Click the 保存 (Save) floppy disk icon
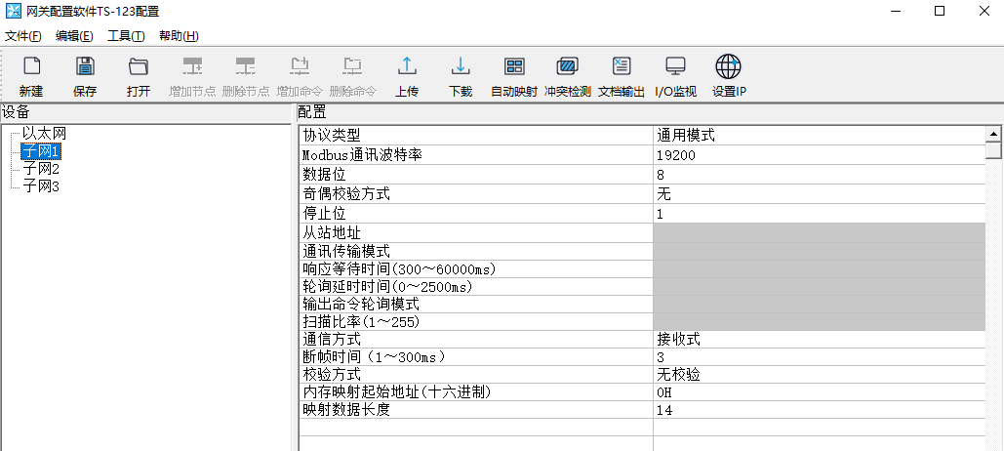The image size is (1004, 451). point(85,67)
